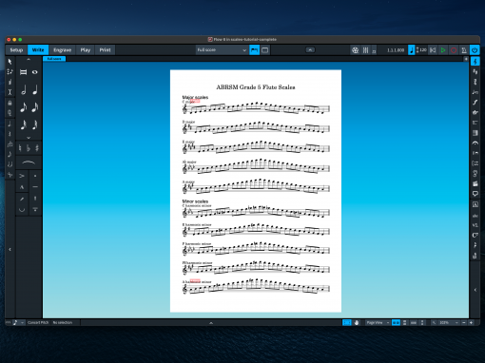Viewport: 485px width, 363px height.
Task: Select the half note duration
Action: tap(24, 90)
